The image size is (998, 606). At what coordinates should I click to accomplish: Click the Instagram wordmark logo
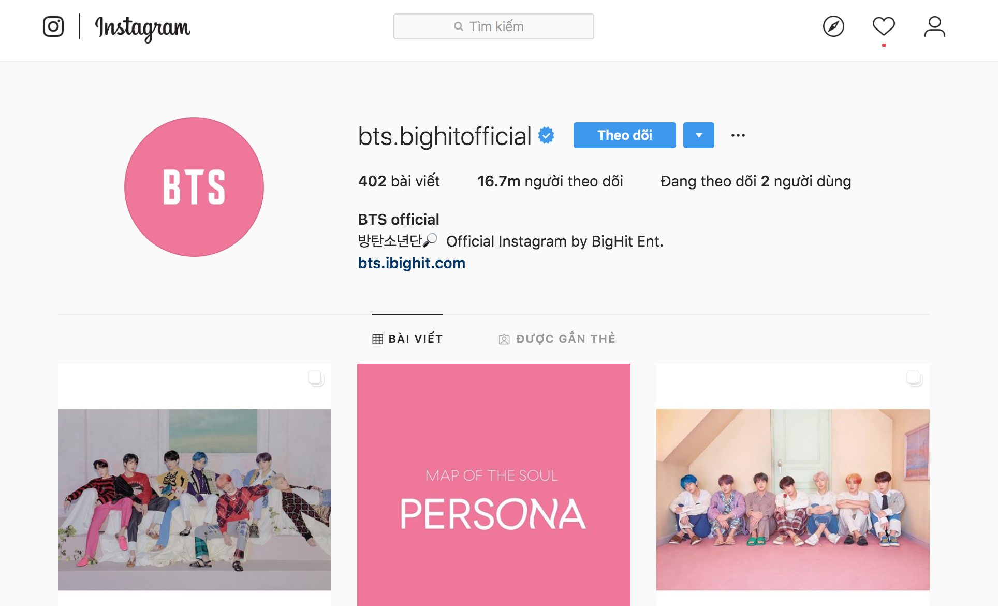(x=143, y=28)
